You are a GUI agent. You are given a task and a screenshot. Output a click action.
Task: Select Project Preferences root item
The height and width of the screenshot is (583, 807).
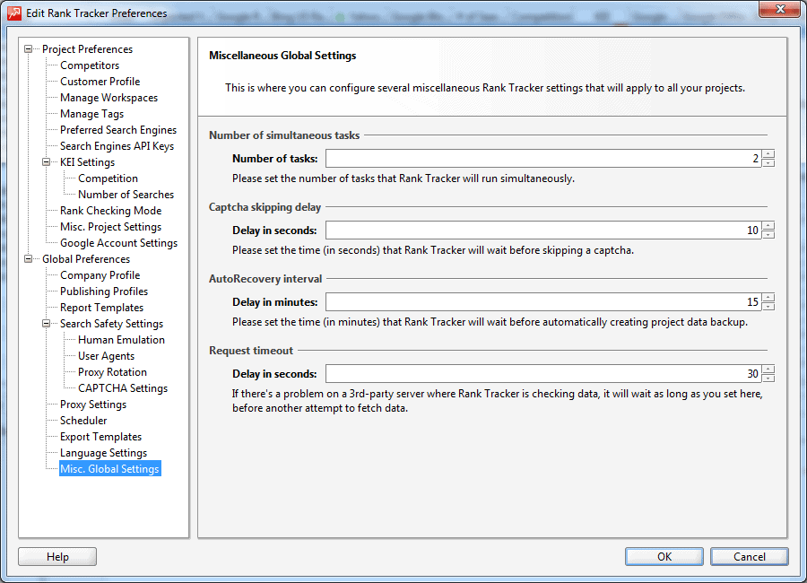87,49
